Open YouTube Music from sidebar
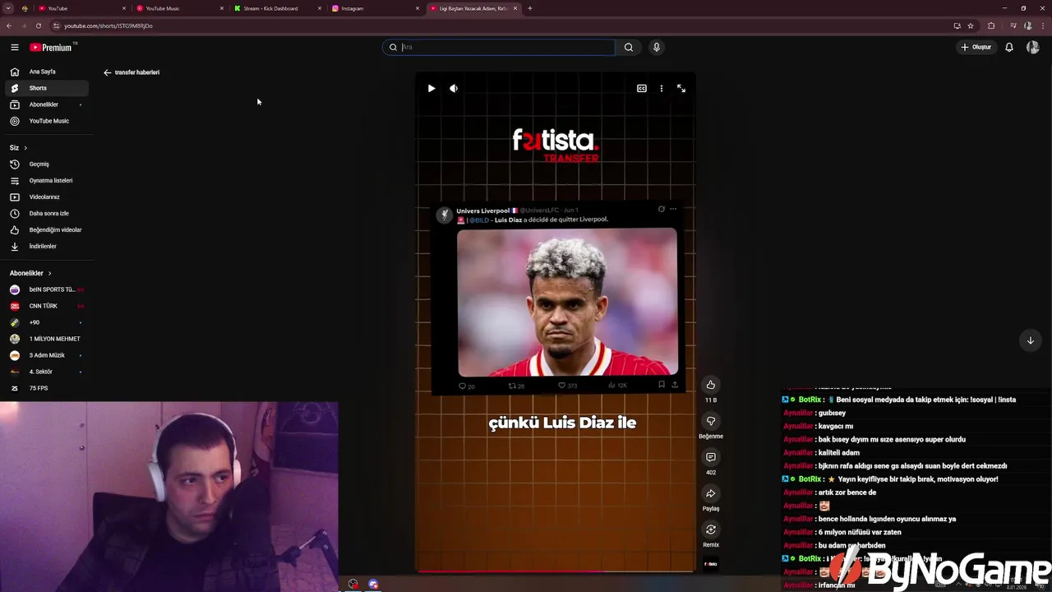 pyautogui.click(x=47, y=121)
